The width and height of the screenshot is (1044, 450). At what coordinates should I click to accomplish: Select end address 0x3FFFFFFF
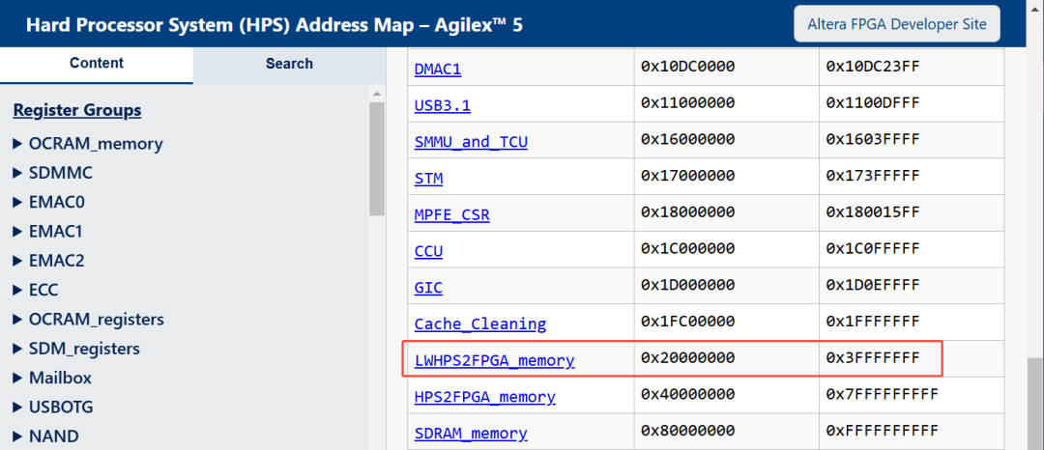click(x=873, y=358)
